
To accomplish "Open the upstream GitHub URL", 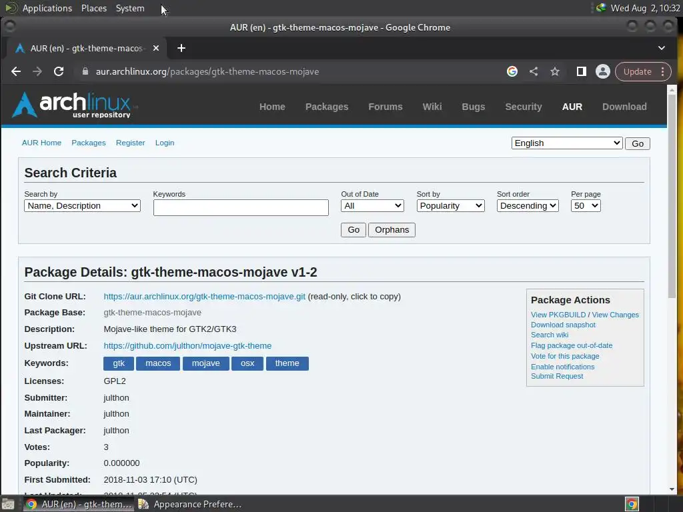I will (187, 346).
